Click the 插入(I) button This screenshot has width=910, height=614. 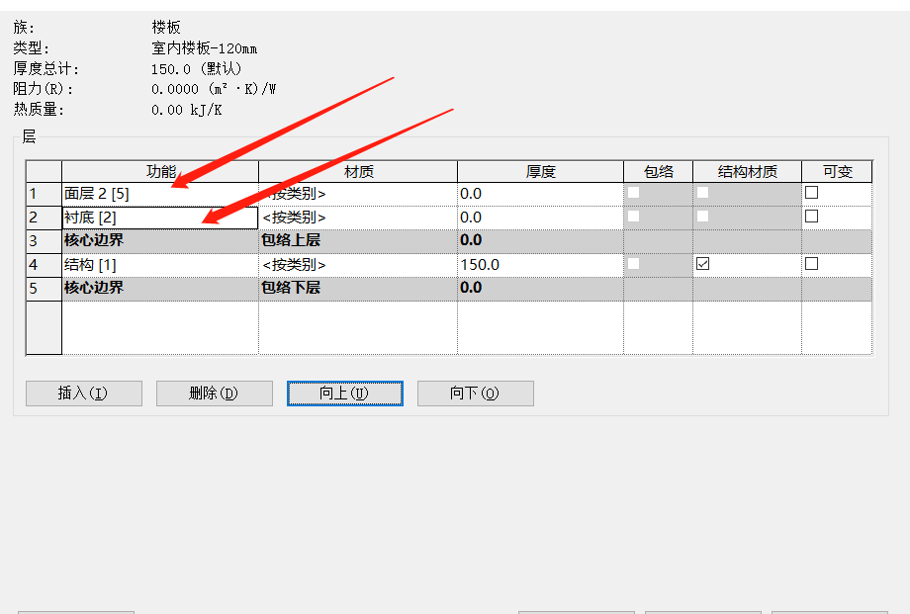point(83,394)
